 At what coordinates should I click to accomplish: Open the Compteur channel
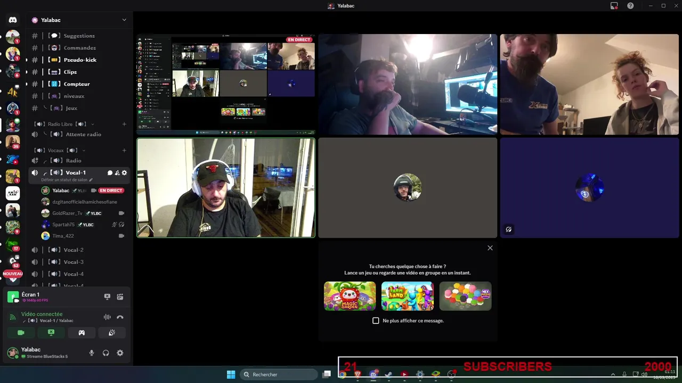[79, 84]
